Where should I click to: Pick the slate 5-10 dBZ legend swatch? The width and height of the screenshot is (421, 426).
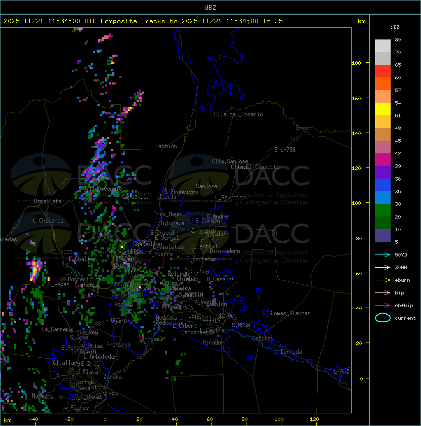(383, 236)
